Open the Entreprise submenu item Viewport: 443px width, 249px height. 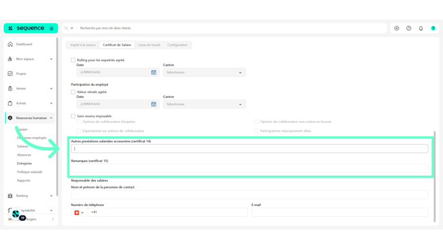tap(24, 163)
